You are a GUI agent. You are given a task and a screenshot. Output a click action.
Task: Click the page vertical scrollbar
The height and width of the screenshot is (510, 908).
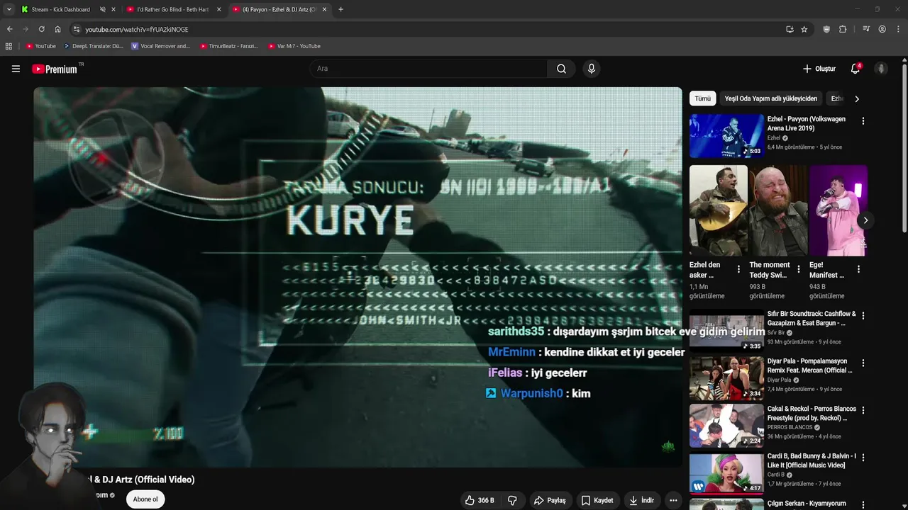(x=904, y=149)
